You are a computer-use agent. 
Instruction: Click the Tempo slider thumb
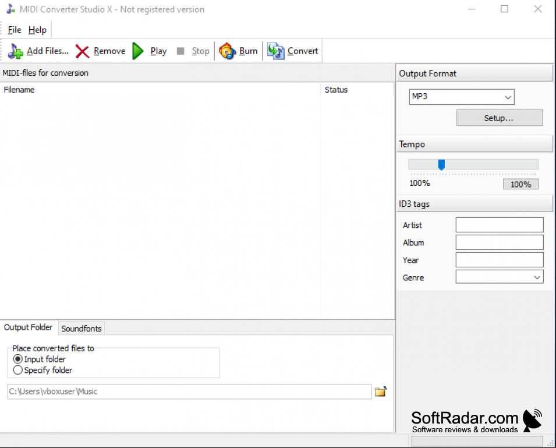[441, 165]
